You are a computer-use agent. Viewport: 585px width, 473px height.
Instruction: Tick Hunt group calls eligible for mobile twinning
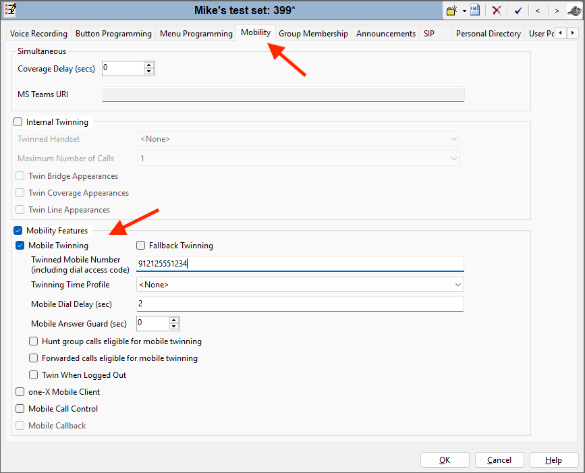pos(34,341)
